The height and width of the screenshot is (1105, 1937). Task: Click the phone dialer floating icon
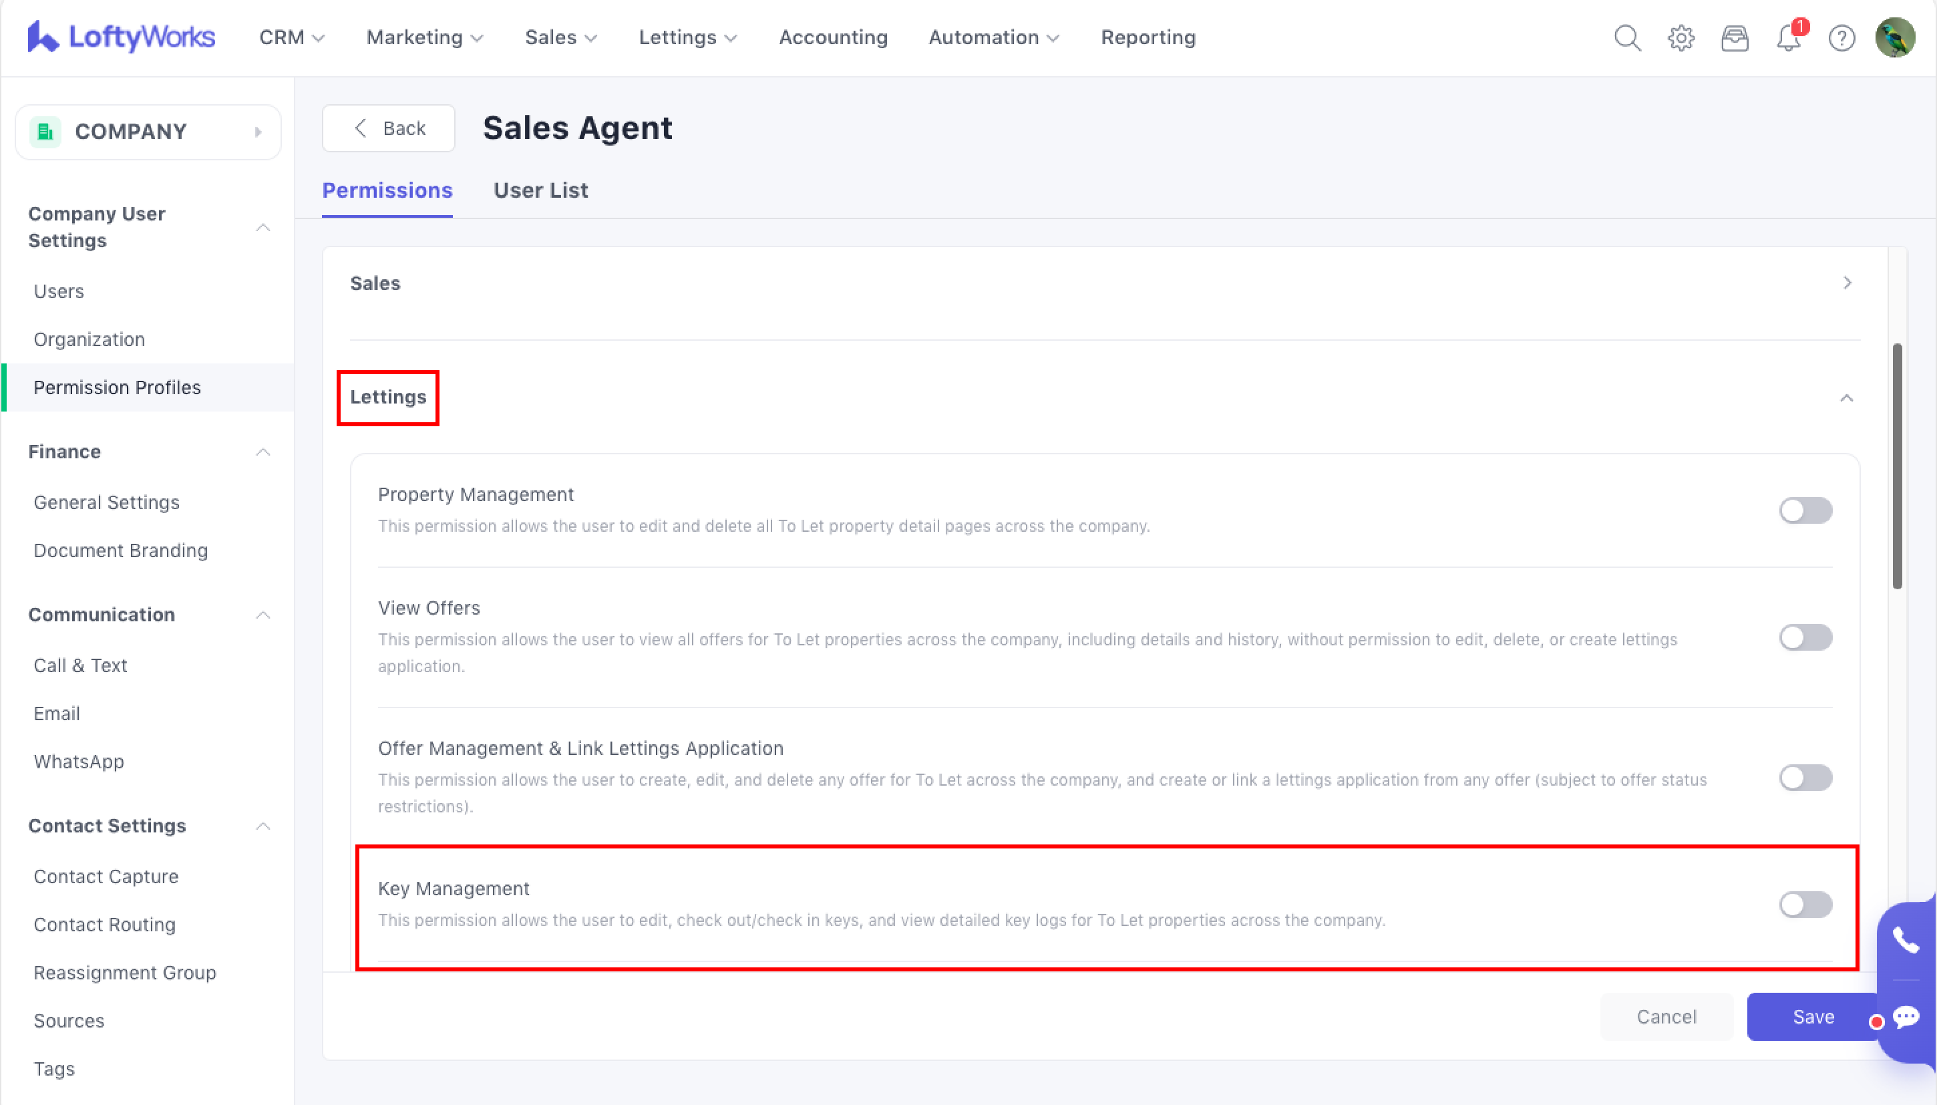[1905, 940]
